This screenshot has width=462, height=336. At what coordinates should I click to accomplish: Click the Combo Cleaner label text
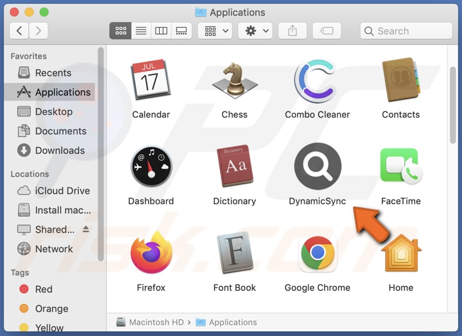pyautogui.click(x=318, y=115)
